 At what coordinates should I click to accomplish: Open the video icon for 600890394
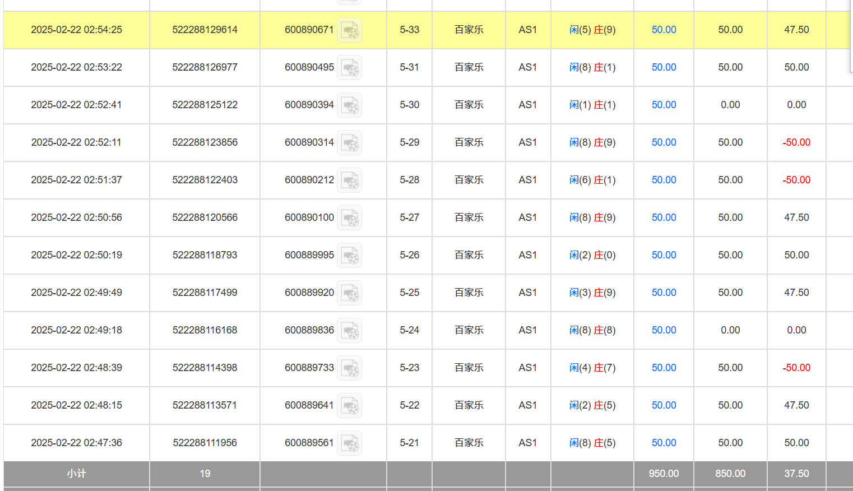pyautogui.click(x=349, y=105)
